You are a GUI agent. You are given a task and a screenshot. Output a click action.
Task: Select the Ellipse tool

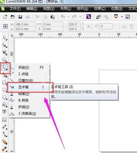point(4,90)
